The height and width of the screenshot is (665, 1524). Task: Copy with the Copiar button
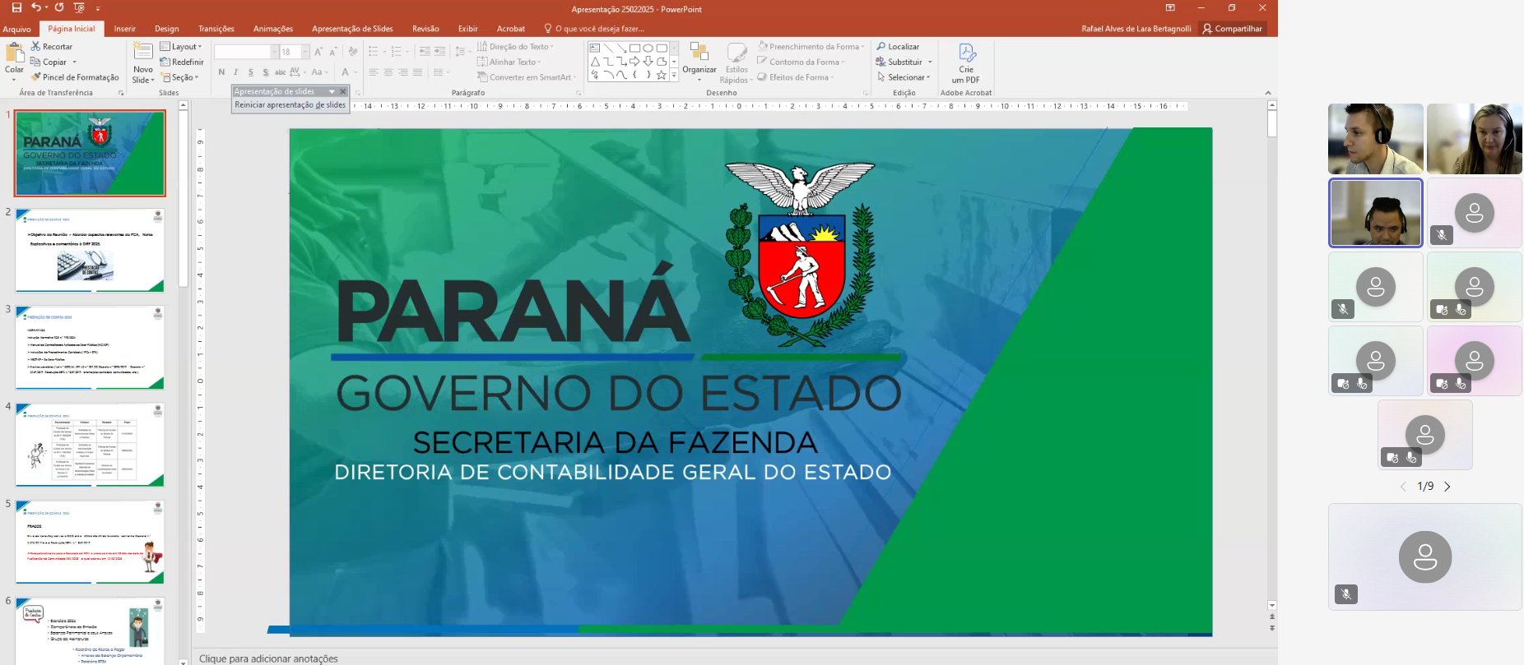(x=49, y=62)
